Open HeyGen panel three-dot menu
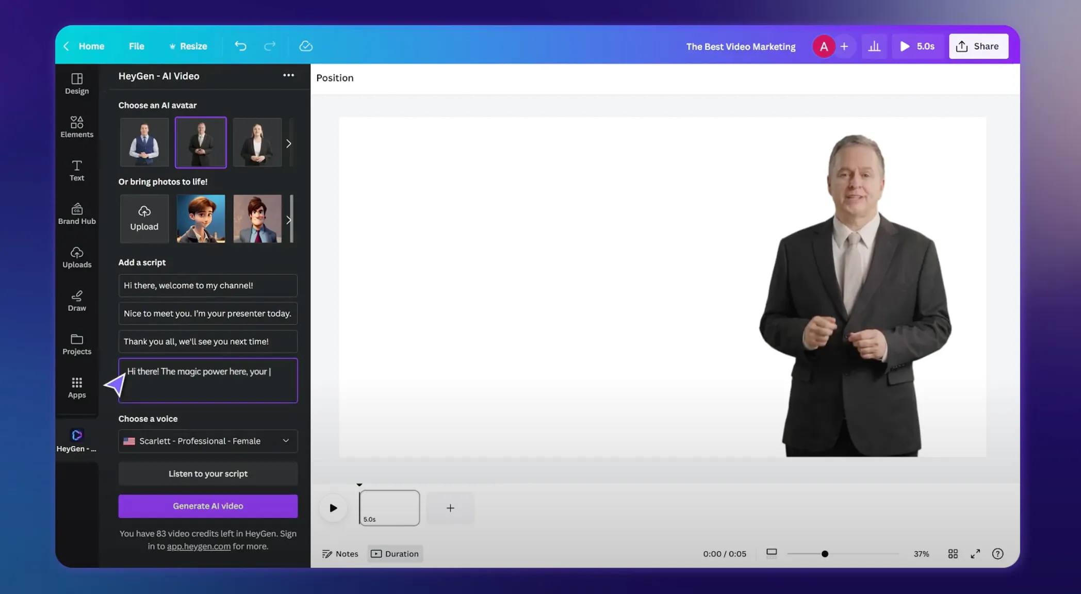1081x594 pixels. click(288, 75)
